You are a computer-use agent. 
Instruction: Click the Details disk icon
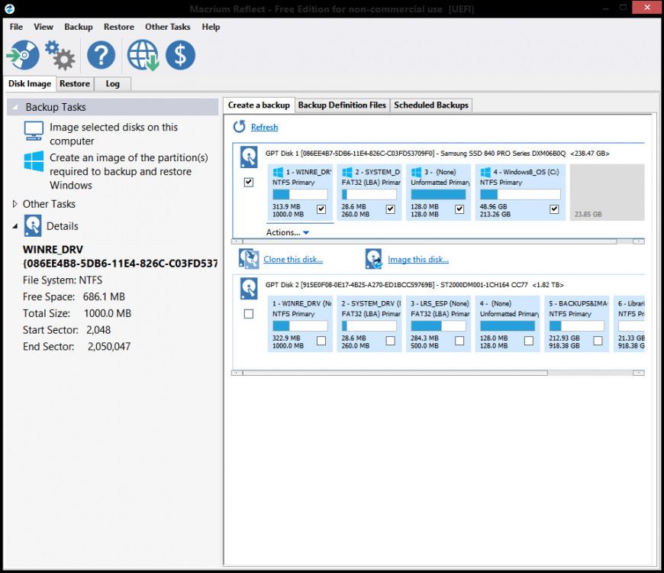tap(33, 225)
